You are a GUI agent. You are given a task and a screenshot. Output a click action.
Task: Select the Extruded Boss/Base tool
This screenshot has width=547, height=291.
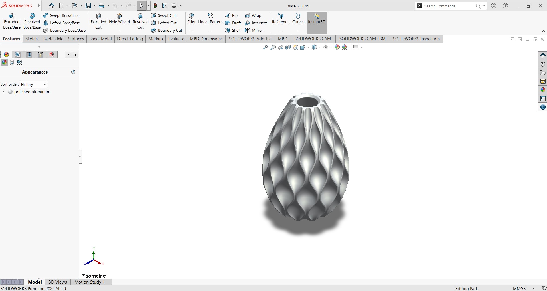point(12,21)
